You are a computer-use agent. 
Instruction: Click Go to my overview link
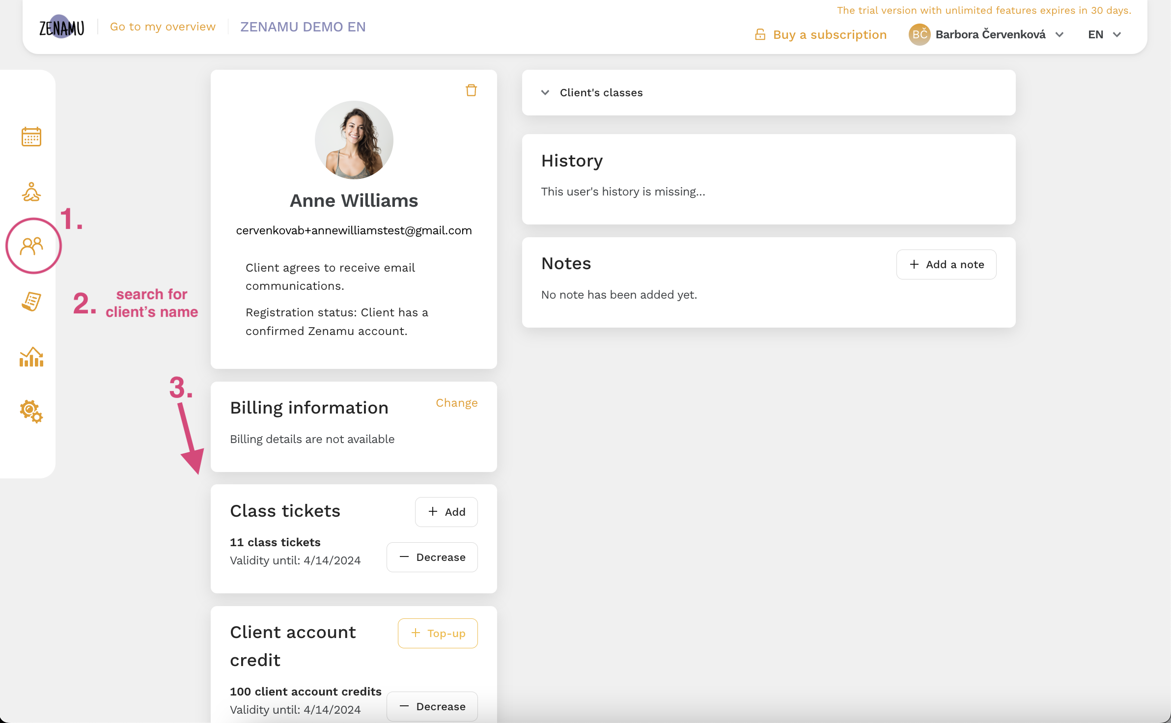point(162,26)
